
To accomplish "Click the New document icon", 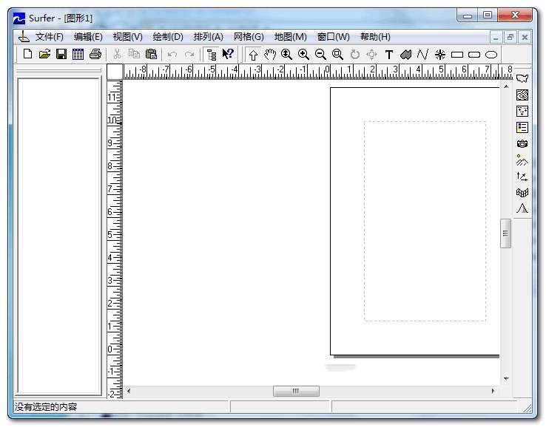I will click(x=28, y=54).
